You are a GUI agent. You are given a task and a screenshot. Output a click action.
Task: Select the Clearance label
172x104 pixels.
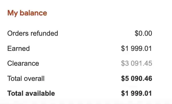click(x=23, y=63)
